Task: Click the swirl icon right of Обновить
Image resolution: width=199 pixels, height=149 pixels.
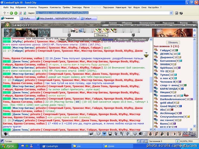Action: (133, 35)
